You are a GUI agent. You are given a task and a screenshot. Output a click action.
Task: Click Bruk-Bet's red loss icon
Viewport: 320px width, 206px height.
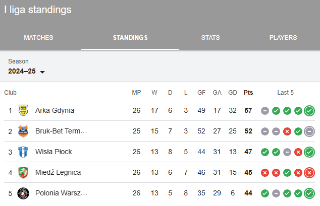click(x=287, y=131)
